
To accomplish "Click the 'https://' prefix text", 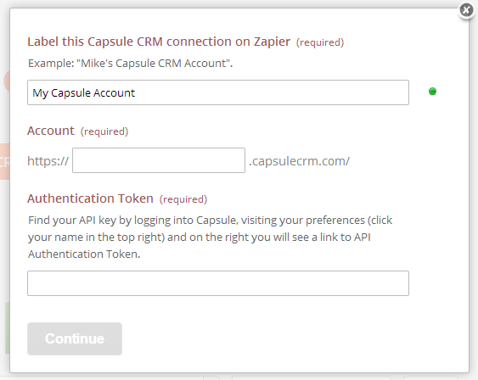I will (48, 161).
